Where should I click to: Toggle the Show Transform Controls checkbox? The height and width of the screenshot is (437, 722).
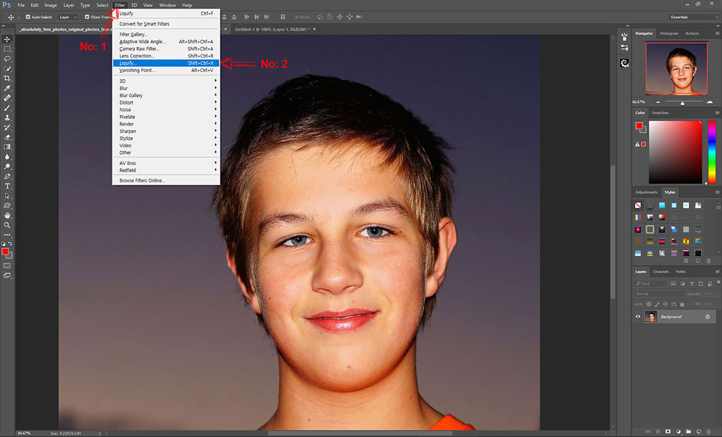click(x=87, y=17)
